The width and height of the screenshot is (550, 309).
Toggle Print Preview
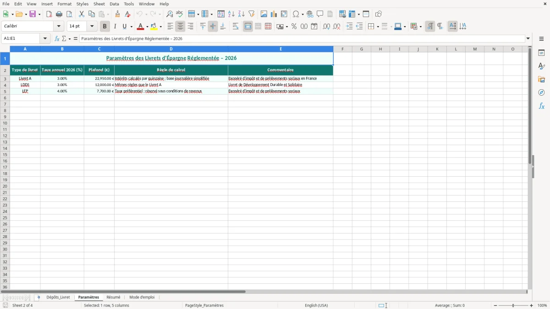[x=69, y=14]
